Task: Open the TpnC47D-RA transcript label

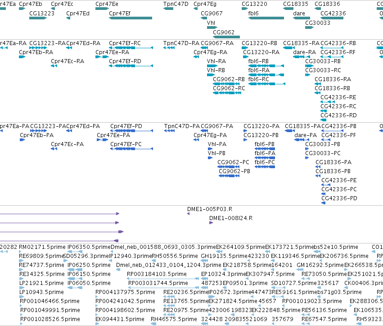Action: [181, 43]
